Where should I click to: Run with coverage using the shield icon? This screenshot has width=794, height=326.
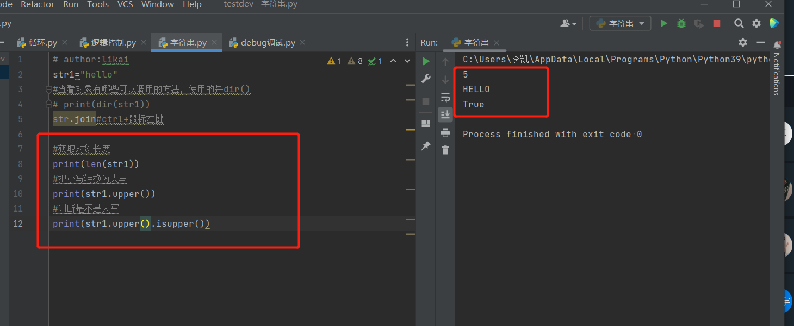click(699, 23)
